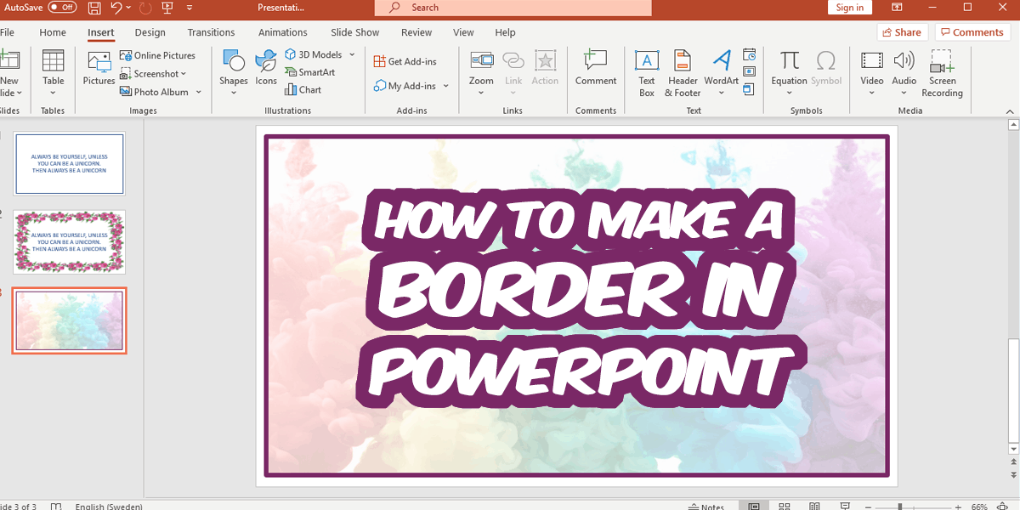
Task: Open the Comments pane
Action: [x=972, y=31]
